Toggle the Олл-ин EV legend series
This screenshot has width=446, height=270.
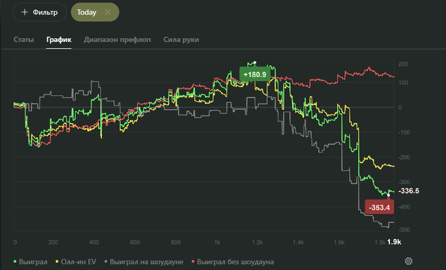click(x=76, y=262)
